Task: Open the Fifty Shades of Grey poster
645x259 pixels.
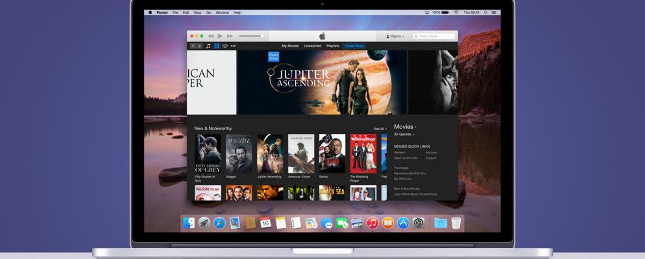Action: (x=208, y=153)
